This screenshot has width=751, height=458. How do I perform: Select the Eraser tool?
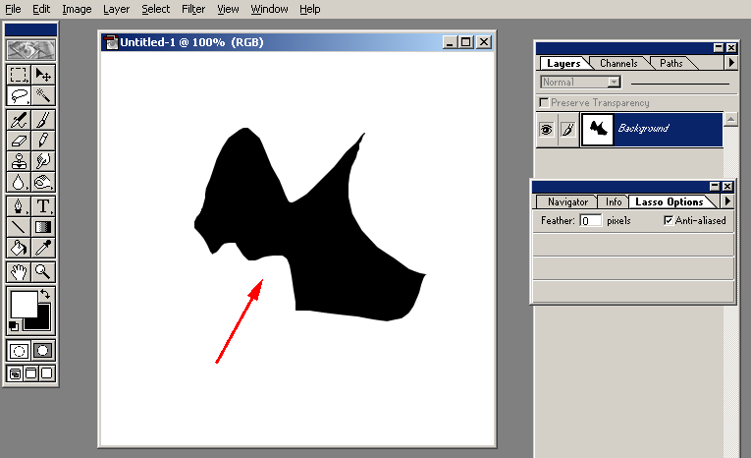pos(19,141)
